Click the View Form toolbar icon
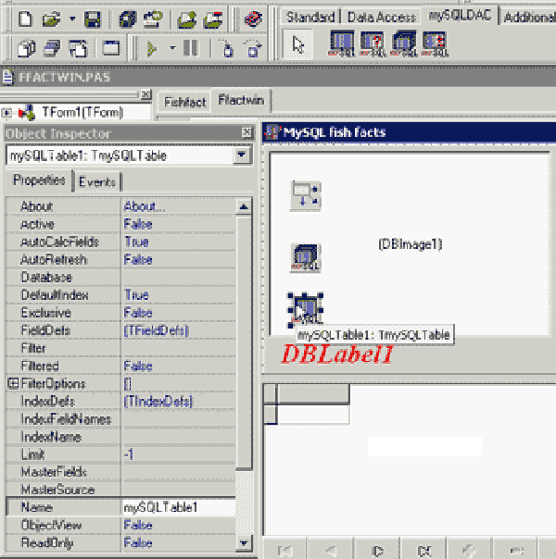The height and width of the screenshot is (559, 556). (52, 48)
